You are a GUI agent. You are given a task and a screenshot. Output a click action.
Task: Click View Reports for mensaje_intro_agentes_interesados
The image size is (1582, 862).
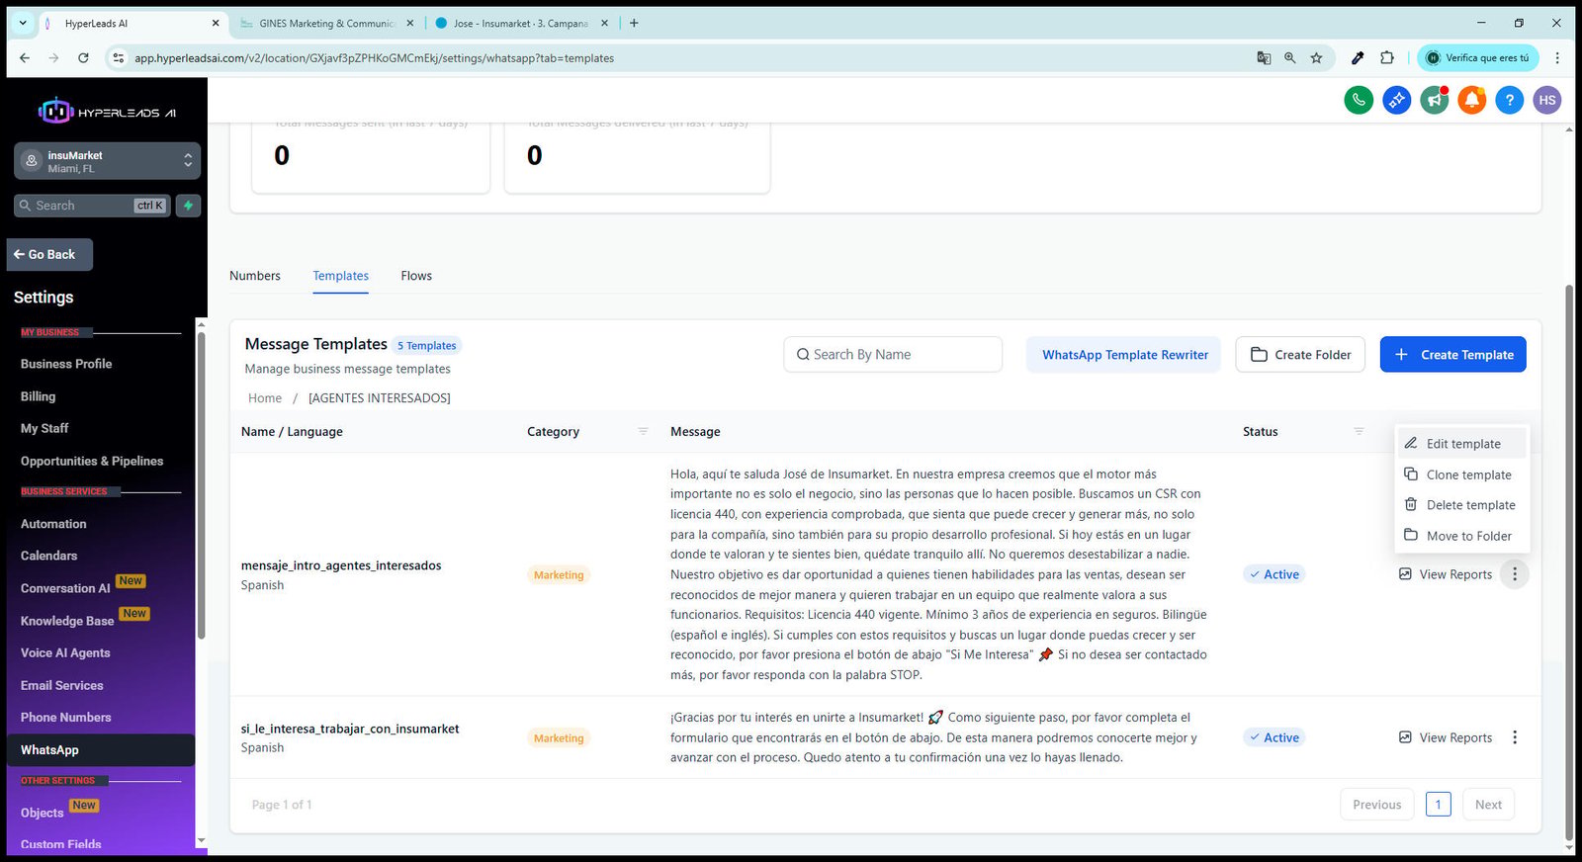tap(1446, 574)
